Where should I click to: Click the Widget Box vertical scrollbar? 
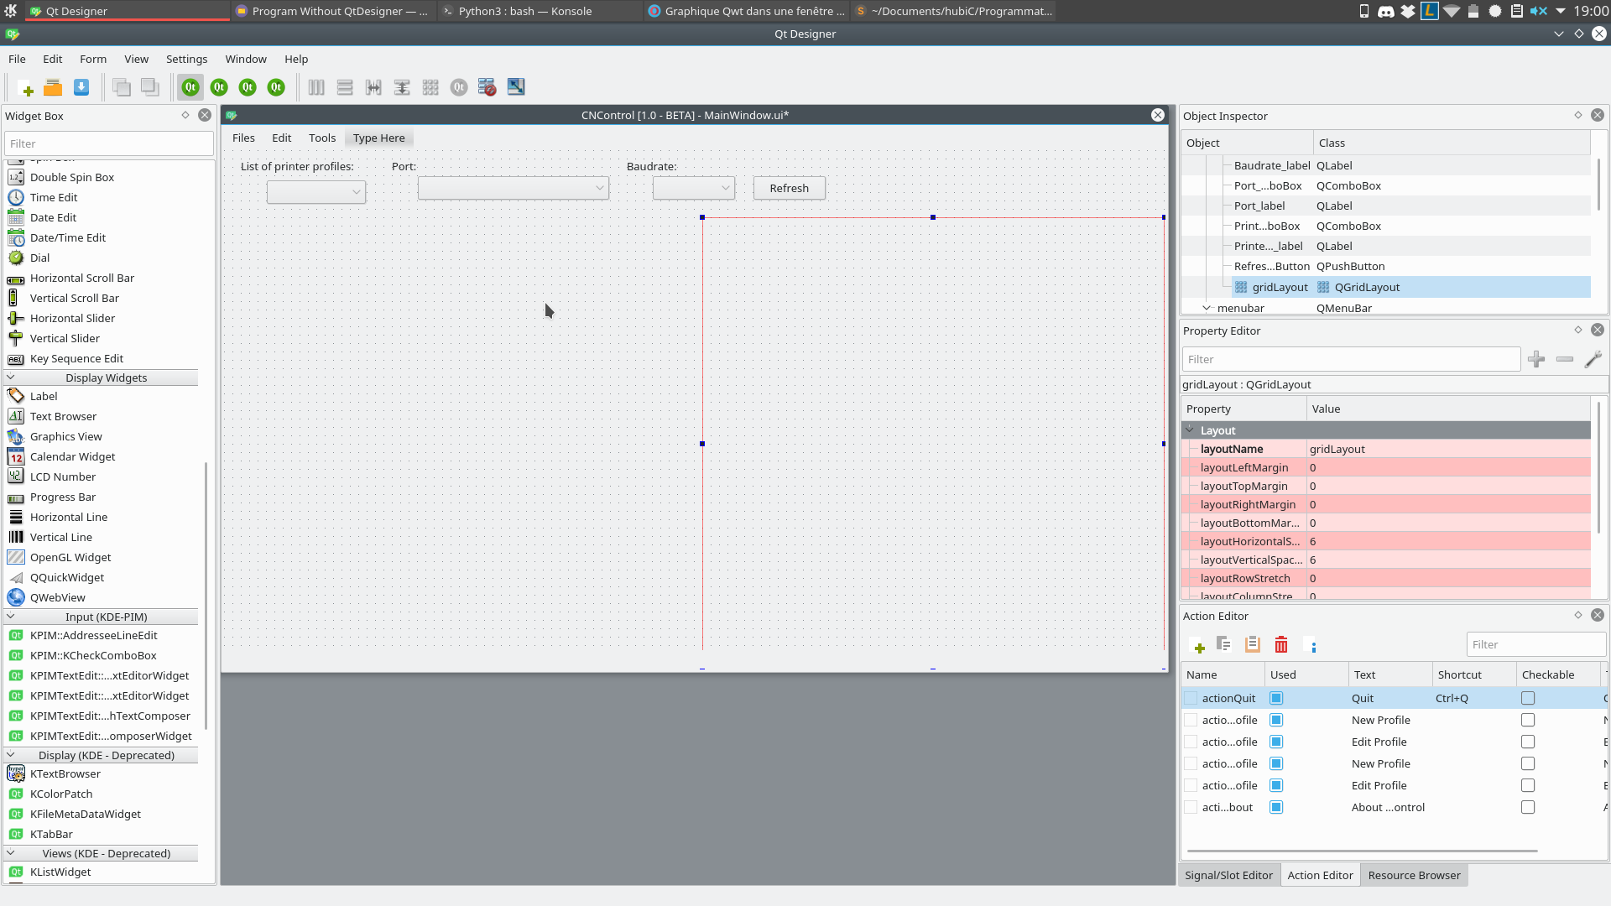tap(206, 595)
